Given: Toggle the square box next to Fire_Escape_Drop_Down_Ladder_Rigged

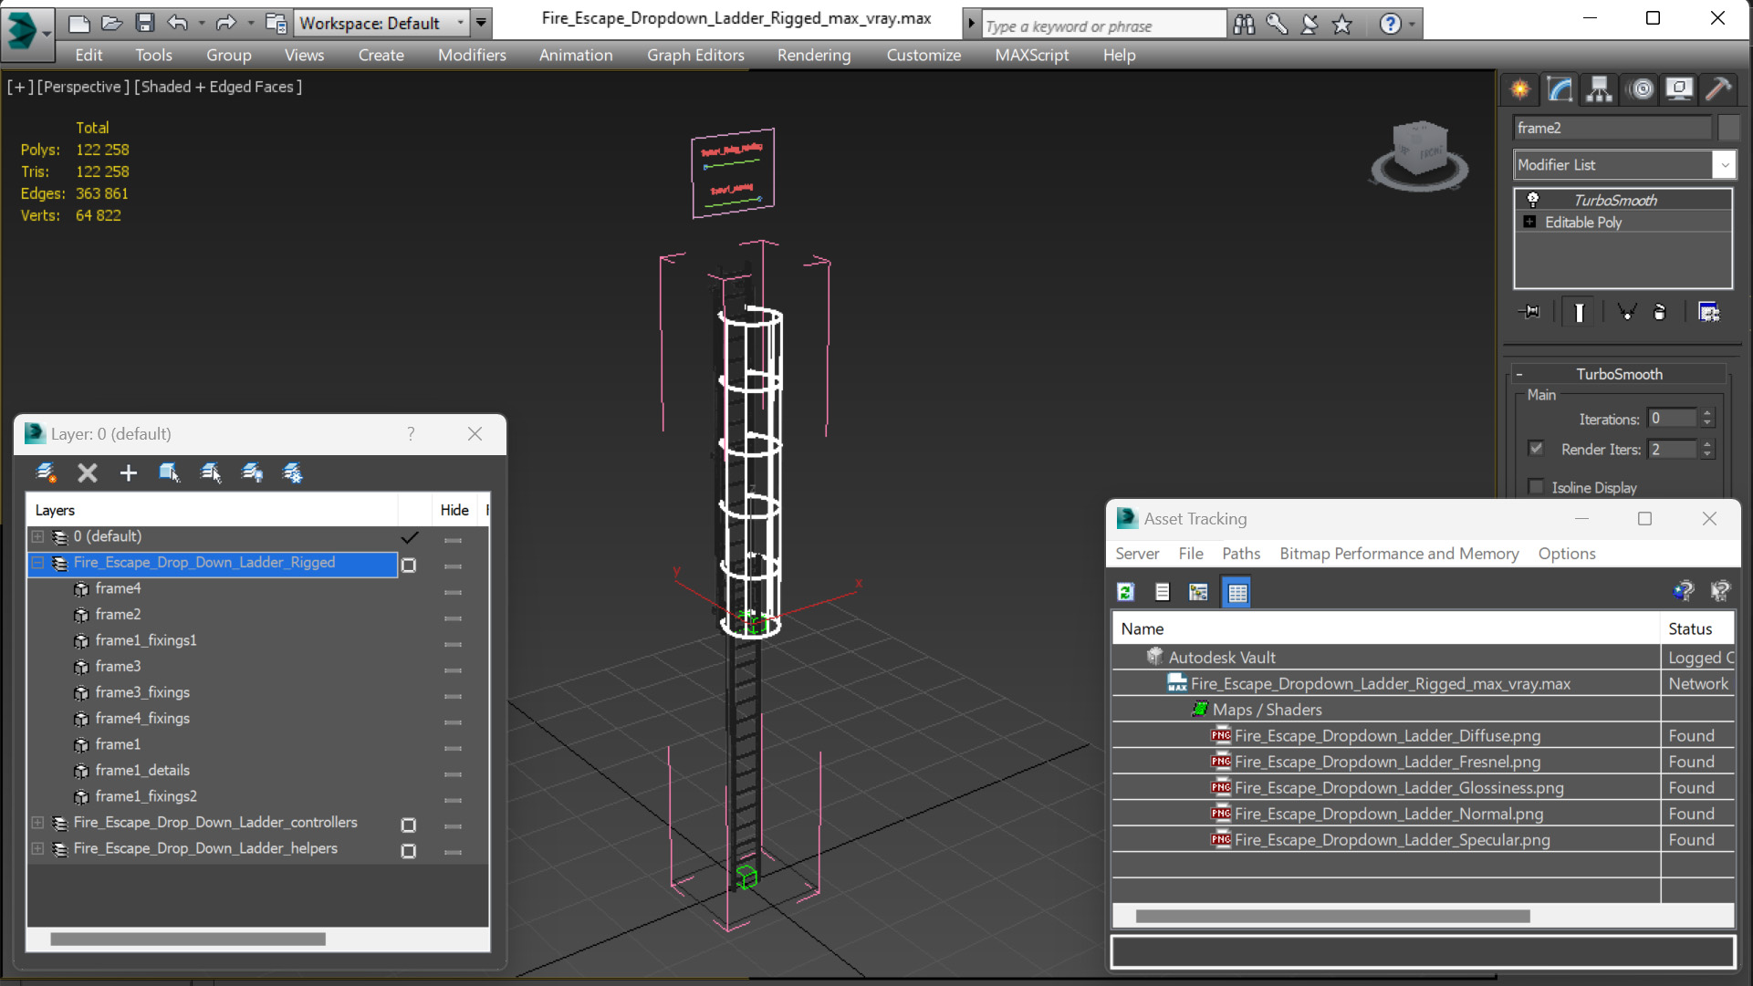Looking at the screenshot, I should tap(409, 566).
